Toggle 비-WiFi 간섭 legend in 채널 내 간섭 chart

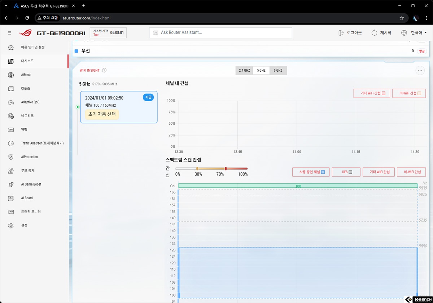pyautogui.click(x=409, y=93)
